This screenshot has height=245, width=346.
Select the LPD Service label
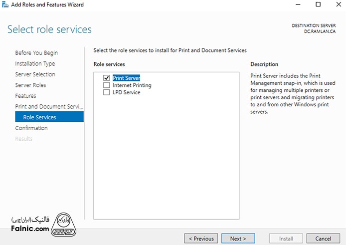coord(126,92)
